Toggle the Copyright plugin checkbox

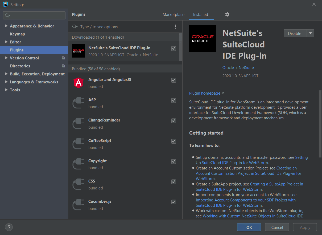pos(174,161)
